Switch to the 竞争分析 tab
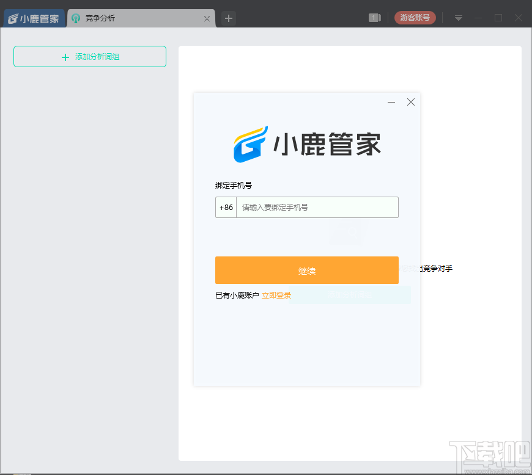The width and height of the screenshot is (532, 475). point(122,18)
